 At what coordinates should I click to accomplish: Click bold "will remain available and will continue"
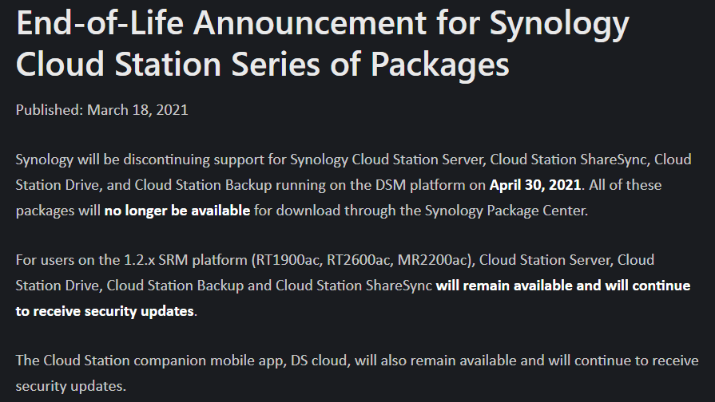click(563, 286)
